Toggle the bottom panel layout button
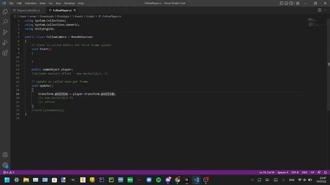This screenshot has height=185, width=330. [286, 3]
